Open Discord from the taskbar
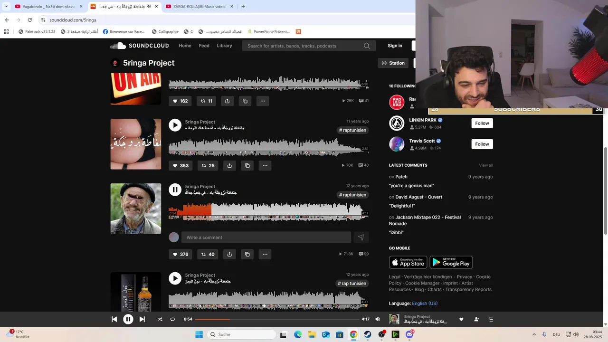 tap(409, 334)
